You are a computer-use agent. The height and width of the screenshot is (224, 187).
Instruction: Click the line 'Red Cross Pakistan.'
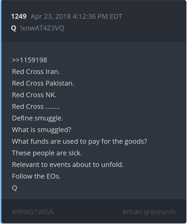tap(43, 83)
